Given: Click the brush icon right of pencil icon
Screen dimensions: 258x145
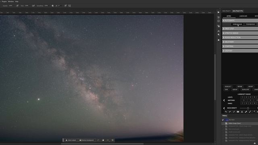Looking at the screenshot, I should tap(250, 112).
